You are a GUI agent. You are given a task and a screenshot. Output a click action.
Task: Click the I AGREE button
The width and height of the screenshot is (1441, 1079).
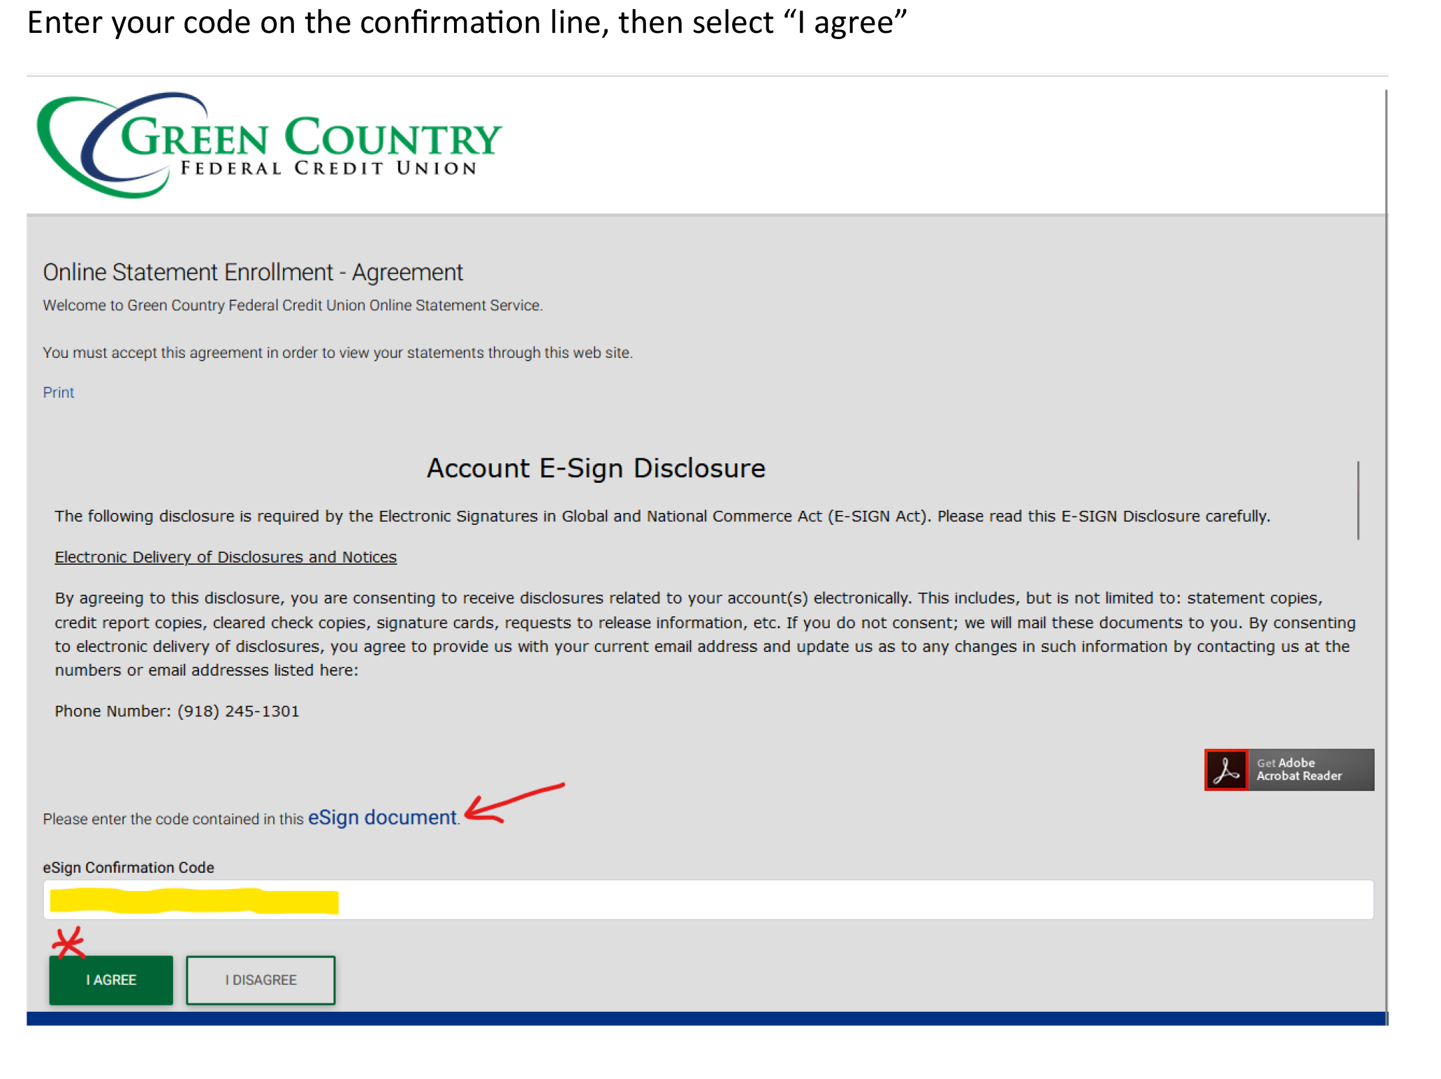pyautogui.click(x=111, y=980)
